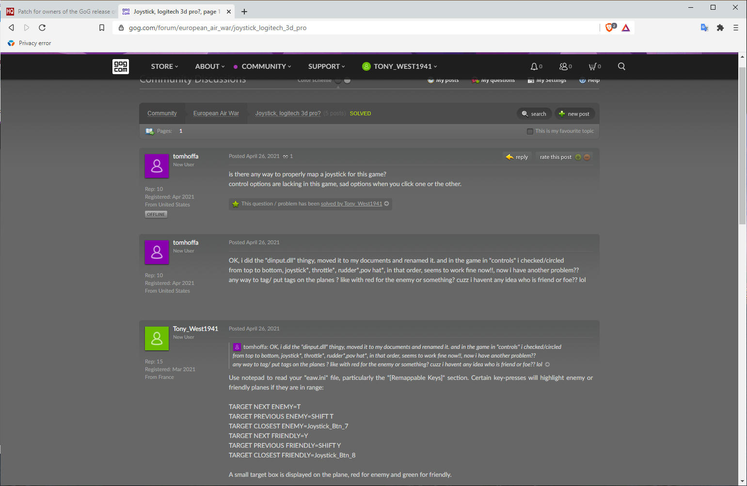Open the European Air War breadcrumb link

(x=216, y=113)
